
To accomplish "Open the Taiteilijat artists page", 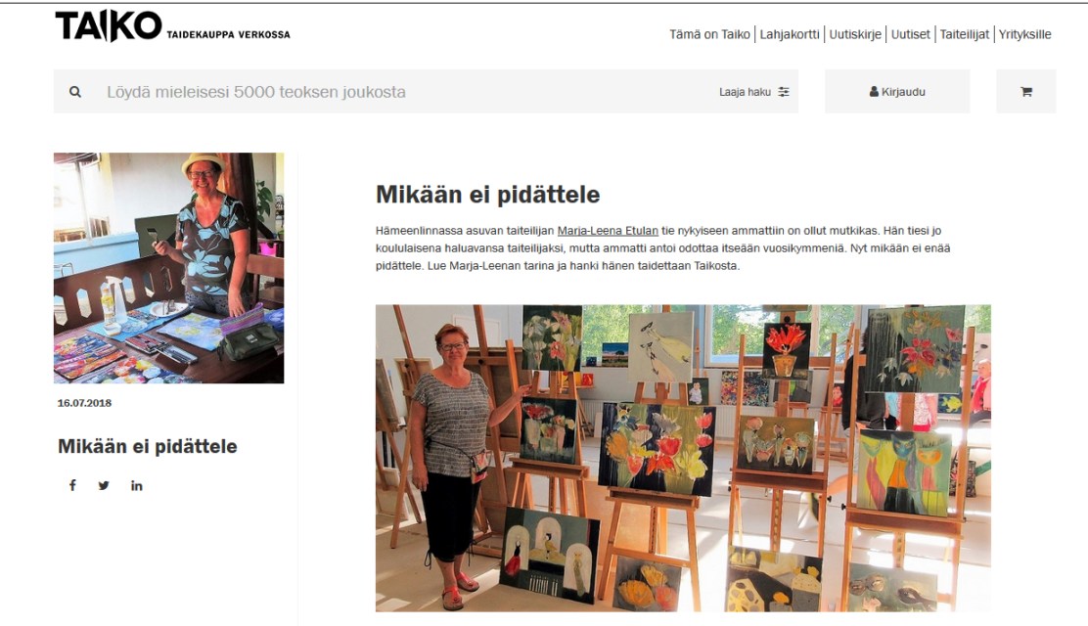I will coord(964,34).
